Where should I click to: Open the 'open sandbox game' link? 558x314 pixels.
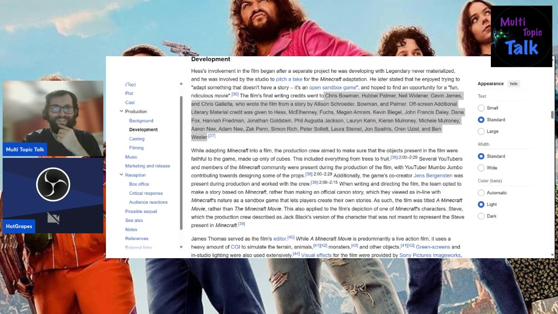tap(333, 88)
